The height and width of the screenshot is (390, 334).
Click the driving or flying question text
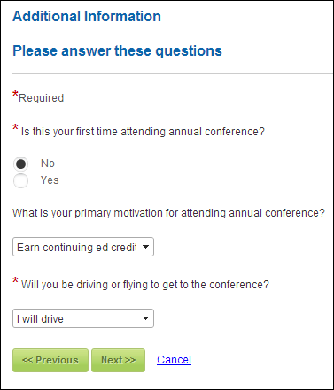145,285
